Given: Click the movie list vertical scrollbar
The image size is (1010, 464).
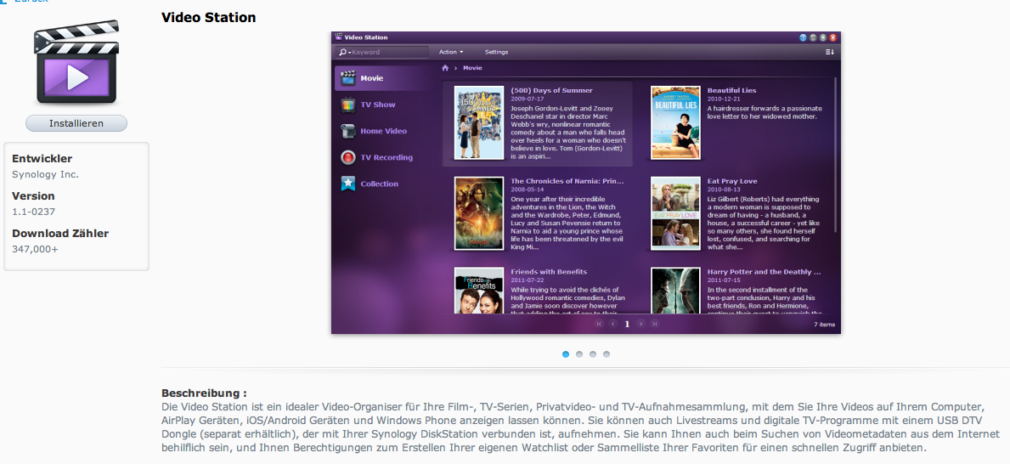Looking at the screenshot, I should (x=836, y=155).
